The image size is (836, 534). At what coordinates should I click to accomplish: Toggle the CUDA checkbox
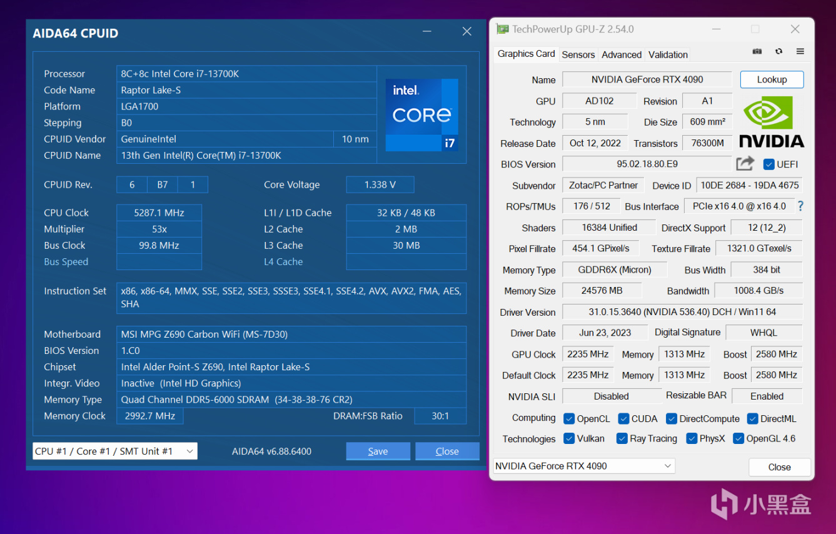623,419
